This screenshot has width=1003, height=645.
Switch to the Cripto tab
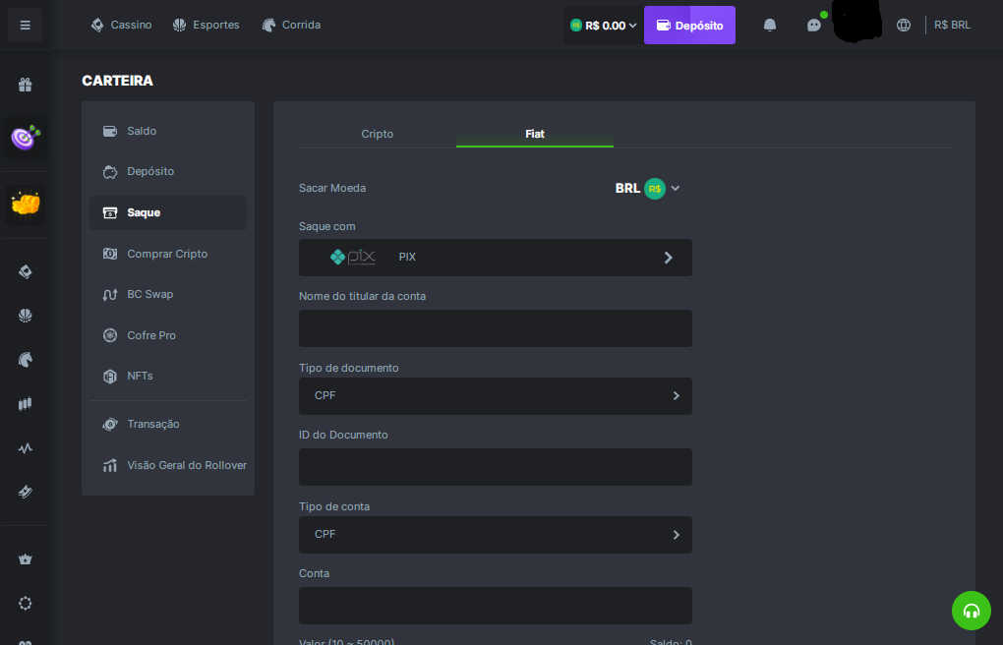tap(377, 134)
